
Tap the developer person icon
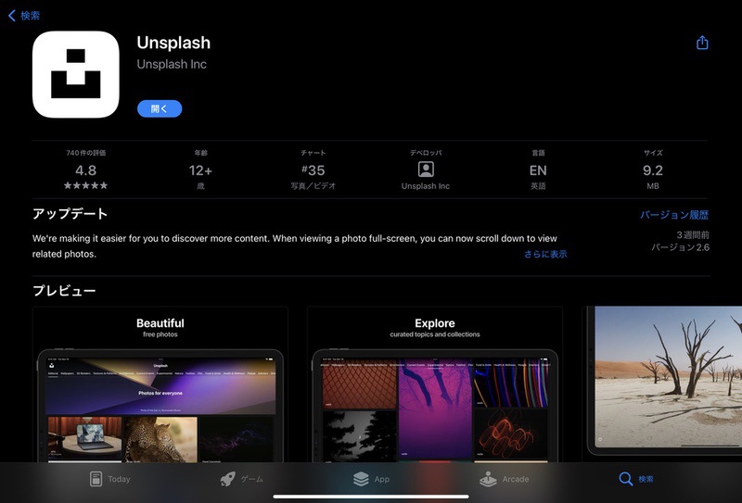426,170
